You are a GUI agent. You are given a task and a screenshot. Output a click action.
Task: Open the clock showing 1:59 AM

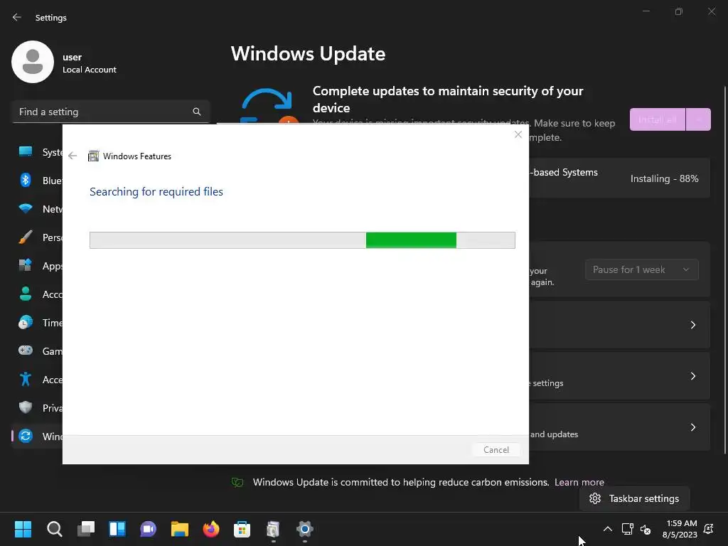(680, 529)
